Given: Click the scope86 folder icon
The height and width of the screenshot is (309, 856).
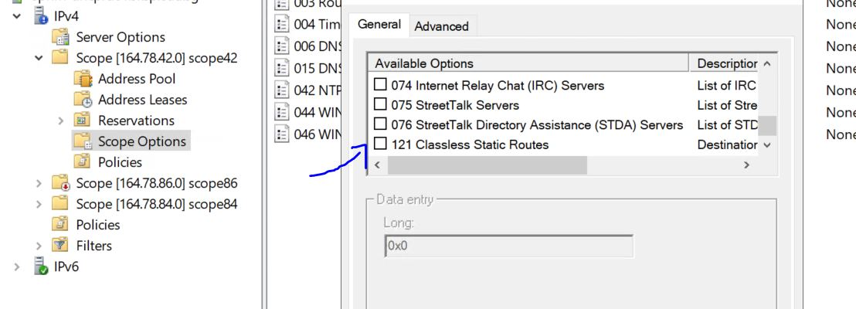Looking at the screenshot, I should pos(60,183).
